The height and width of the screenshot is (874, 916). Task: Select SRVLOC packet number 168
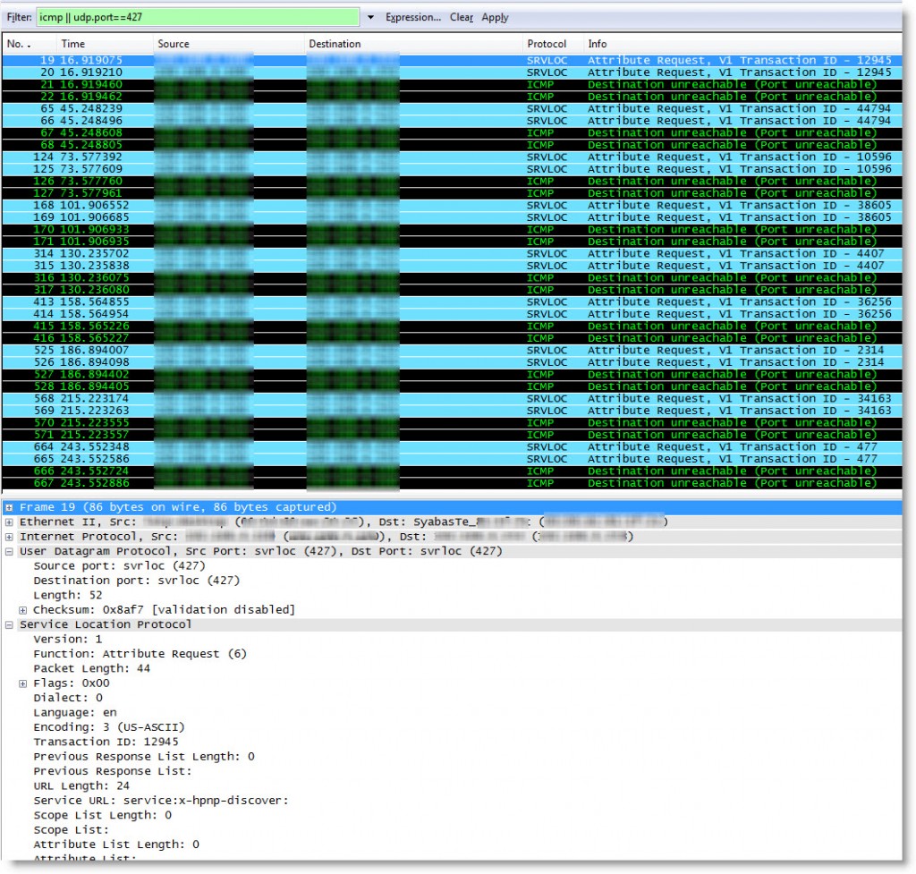(452, 205)
